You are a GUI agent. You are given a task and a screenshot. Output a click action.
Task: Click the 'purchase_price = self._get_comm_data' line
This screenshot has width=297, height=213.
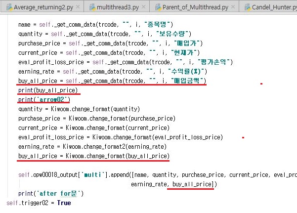click(110, 43)
